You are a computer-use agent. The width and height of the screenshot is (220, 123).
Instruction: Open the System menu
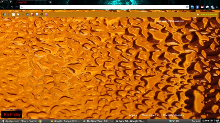tap(33, 121)
